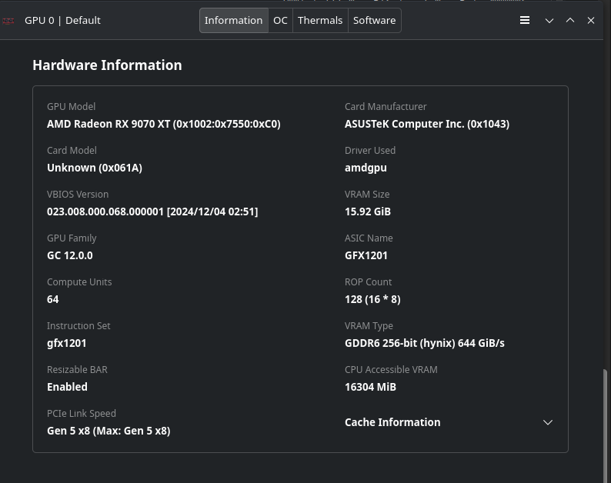Click the ASIC Name label
611x483 pixels.
tap(369, 238)
